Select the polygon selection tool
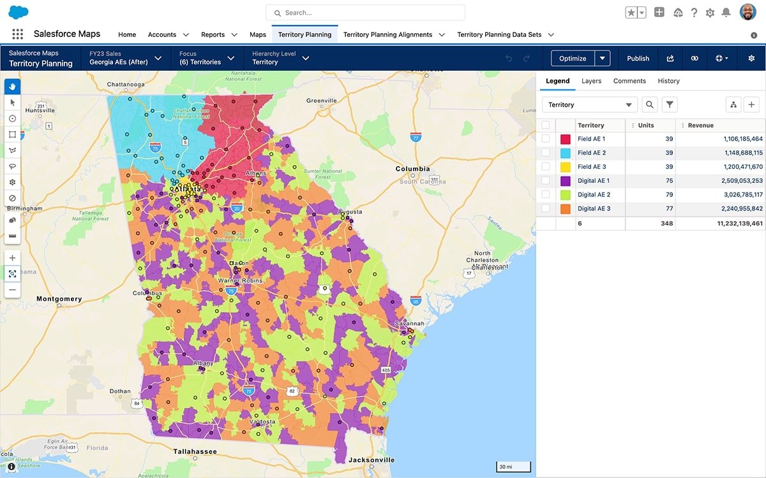Viewport: 766px width, 478px height. 12,150
